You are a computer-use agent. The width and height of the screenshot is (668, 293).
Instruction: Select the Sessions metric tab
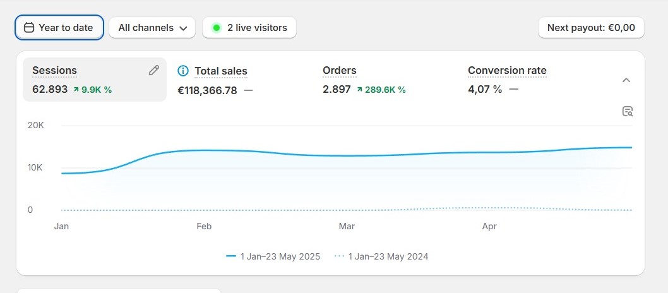(x=54, y=71)
